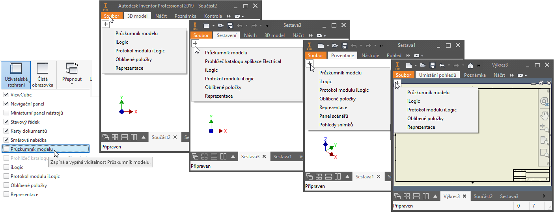Open Soubor tab in Součást2 window
The image size is (554, 213).
click(112, 16)
